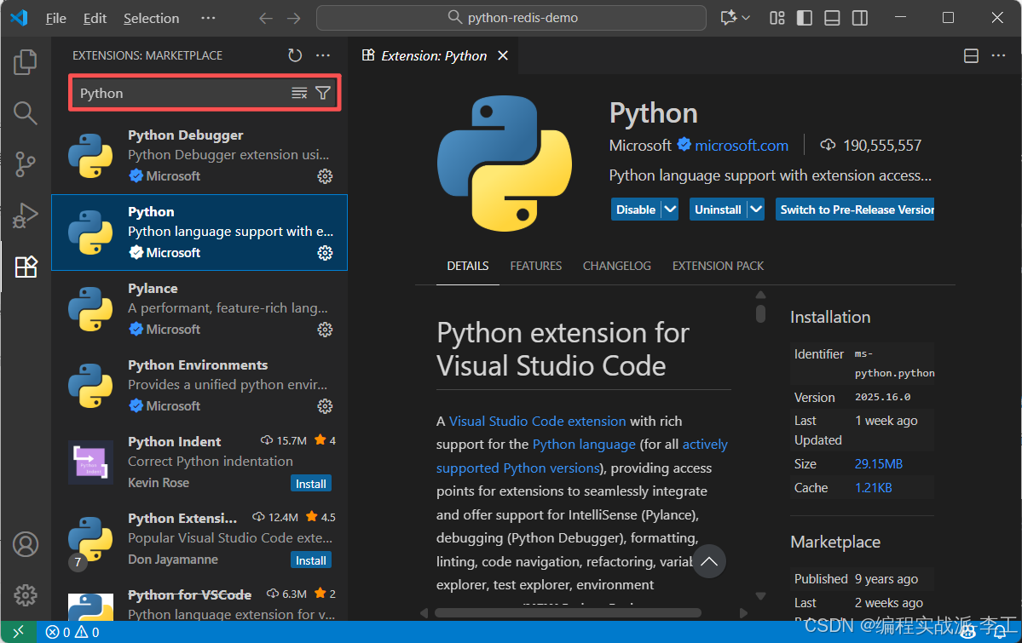Viewport: 1022px width, 643px height.
Task: Expand the Uninstall button dropdown arrow
Action: tap(756, 210)
